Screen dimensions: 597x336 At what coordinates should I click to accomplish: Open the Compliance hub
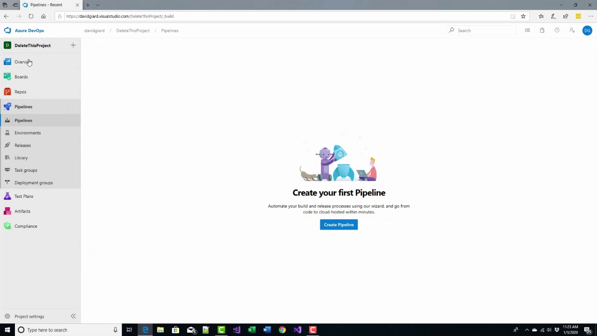pos(40,226)
